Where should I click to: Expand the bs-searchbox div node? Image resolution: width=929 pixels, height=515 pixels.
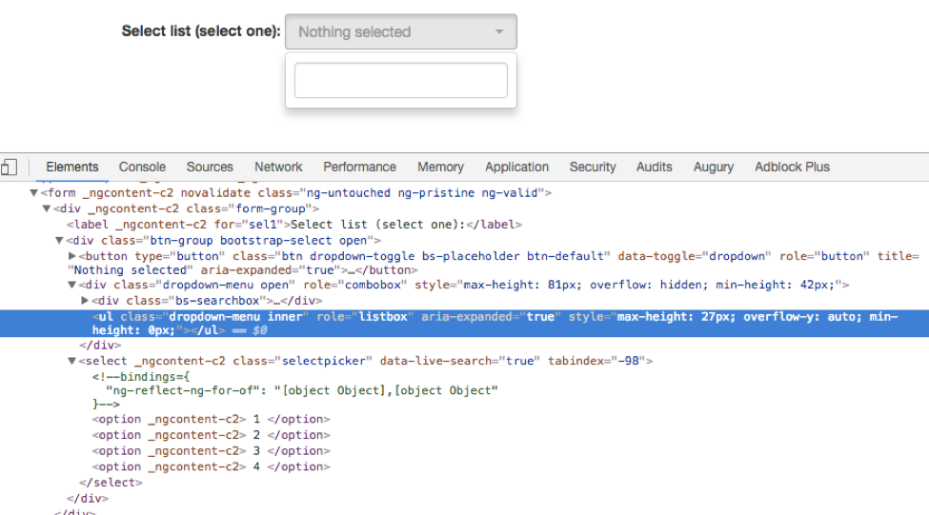pos(85,301)
